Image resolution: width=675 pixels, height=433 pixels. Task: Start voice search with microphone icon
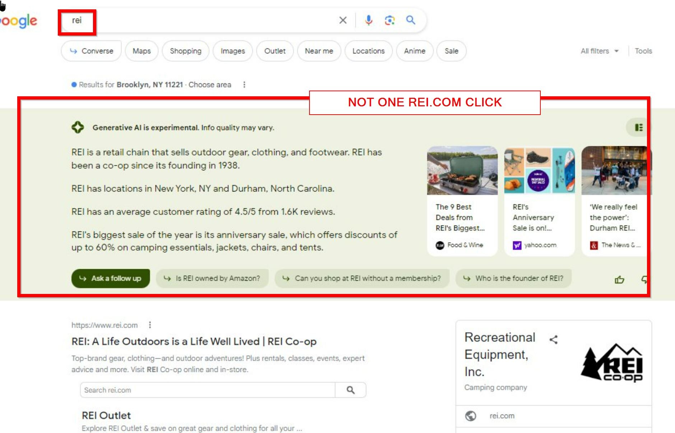click(x=368, y=20)
